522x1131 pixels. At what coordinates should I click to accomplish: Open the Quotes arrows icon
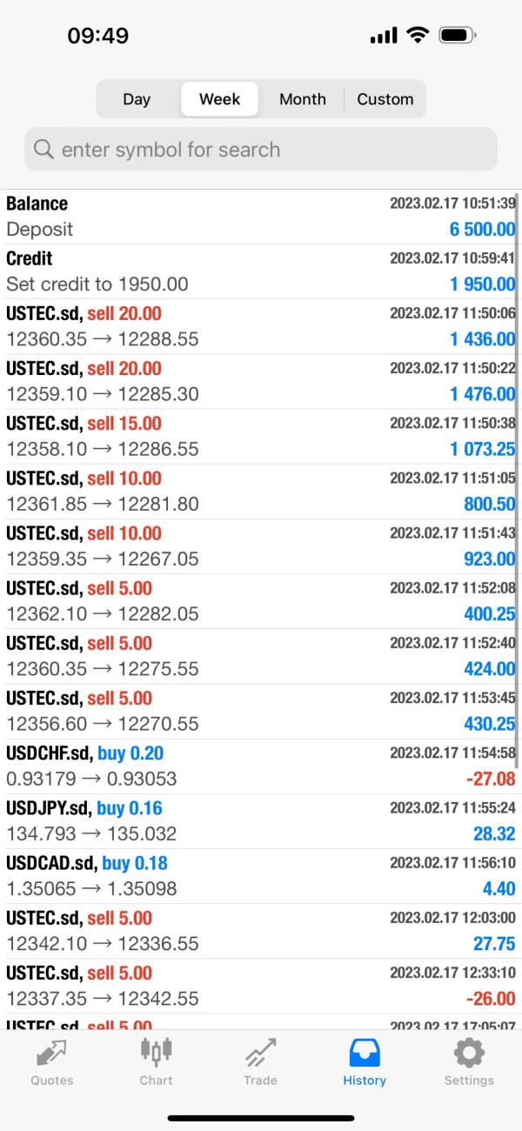click(x=52, y=1053)
